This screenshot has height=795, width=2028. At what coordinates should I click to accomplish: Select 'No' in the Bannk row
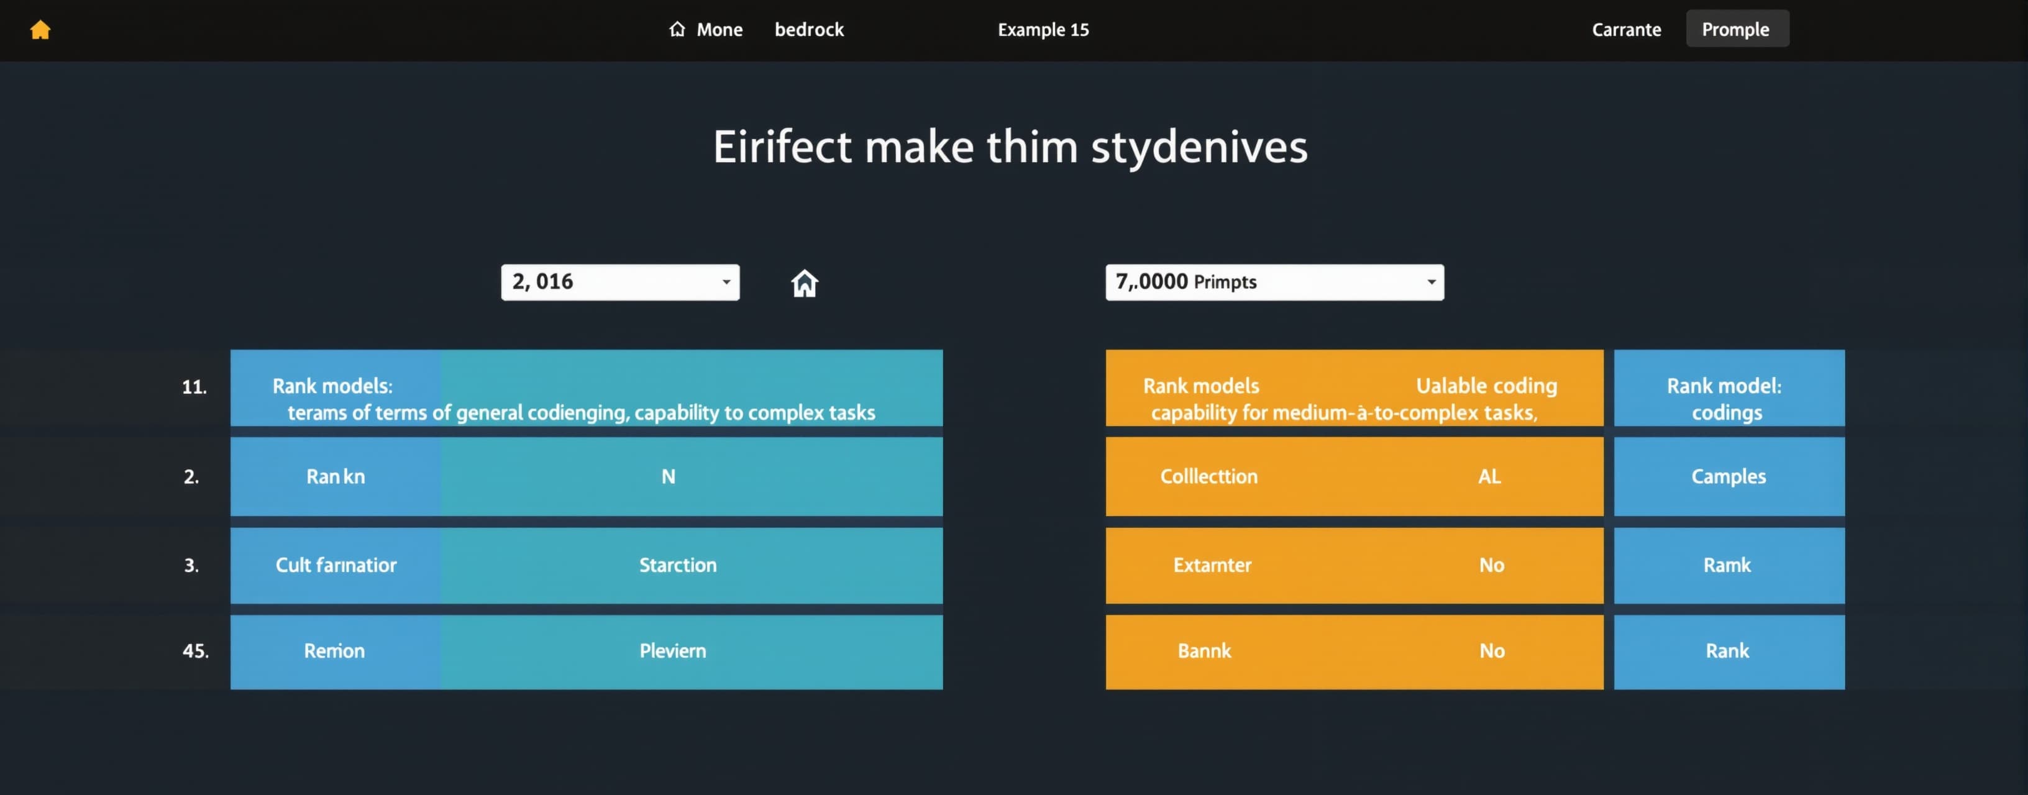(1491, 652)
